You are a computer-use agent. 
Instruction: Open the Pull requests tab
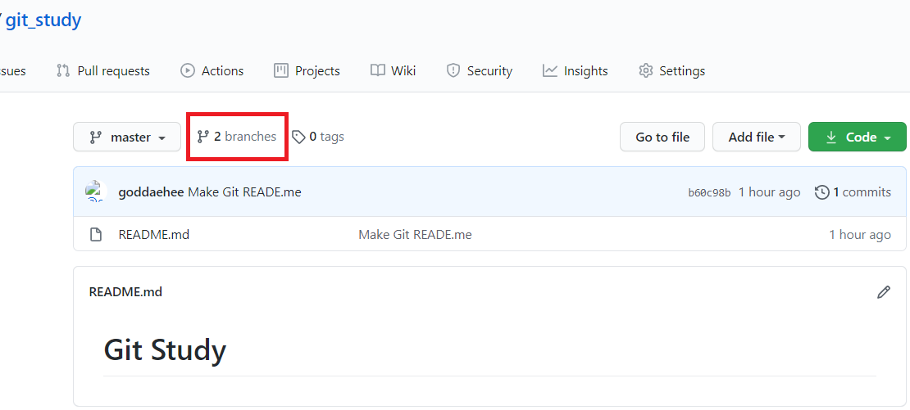click(x=103, y=70)
